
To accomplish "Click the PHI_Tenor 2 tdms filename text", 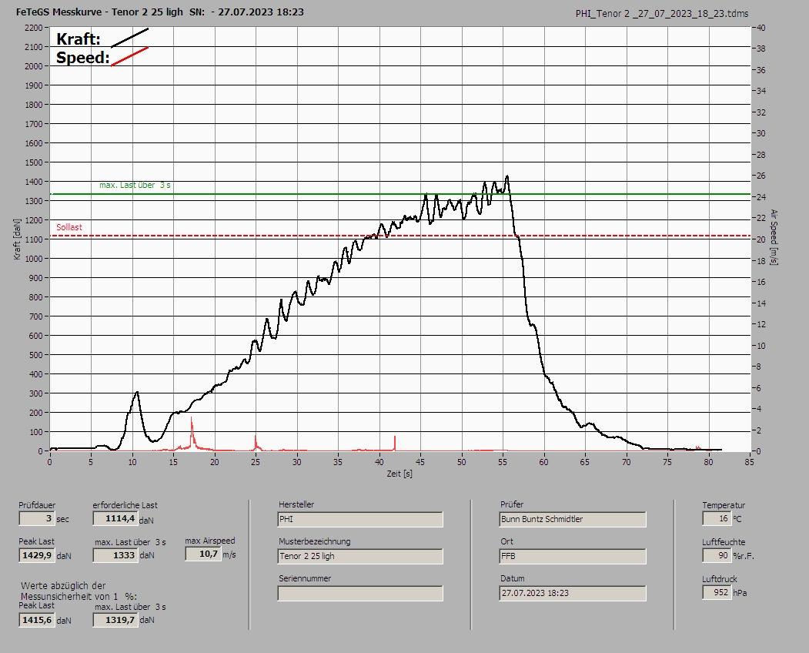I will (662, 14).
